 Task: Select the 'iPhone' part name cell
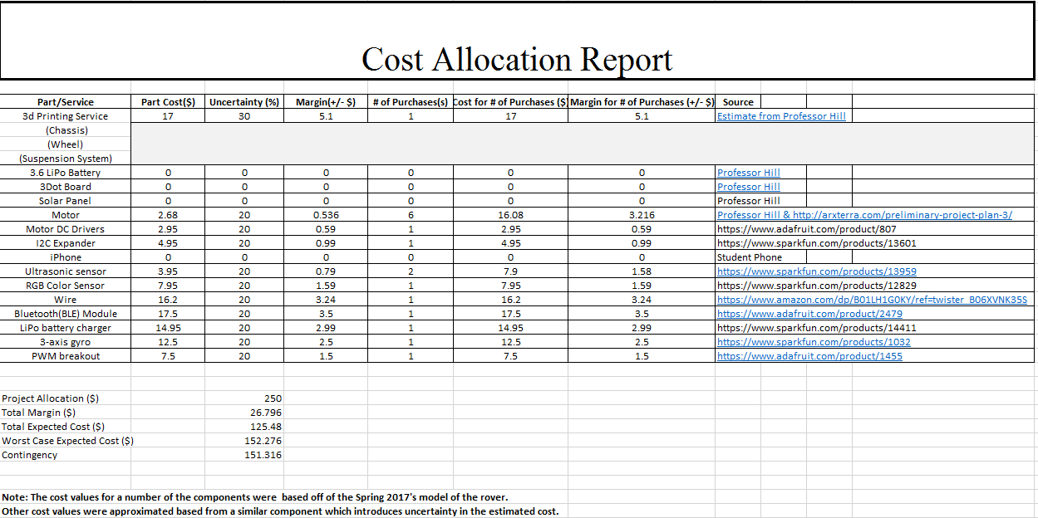tap(66, 257)
